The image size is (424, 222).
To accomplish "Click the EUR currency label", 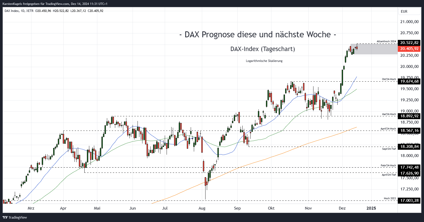I will click(404, 11).
